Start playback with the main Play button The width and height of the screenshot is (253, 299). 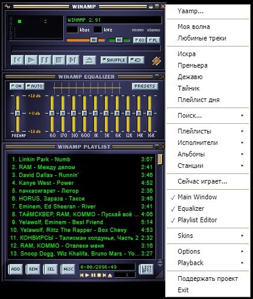tap(31, 60)
